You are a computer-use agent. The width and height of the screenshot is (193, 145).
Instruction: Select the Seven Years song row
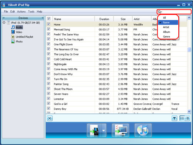tap(117, 94)
